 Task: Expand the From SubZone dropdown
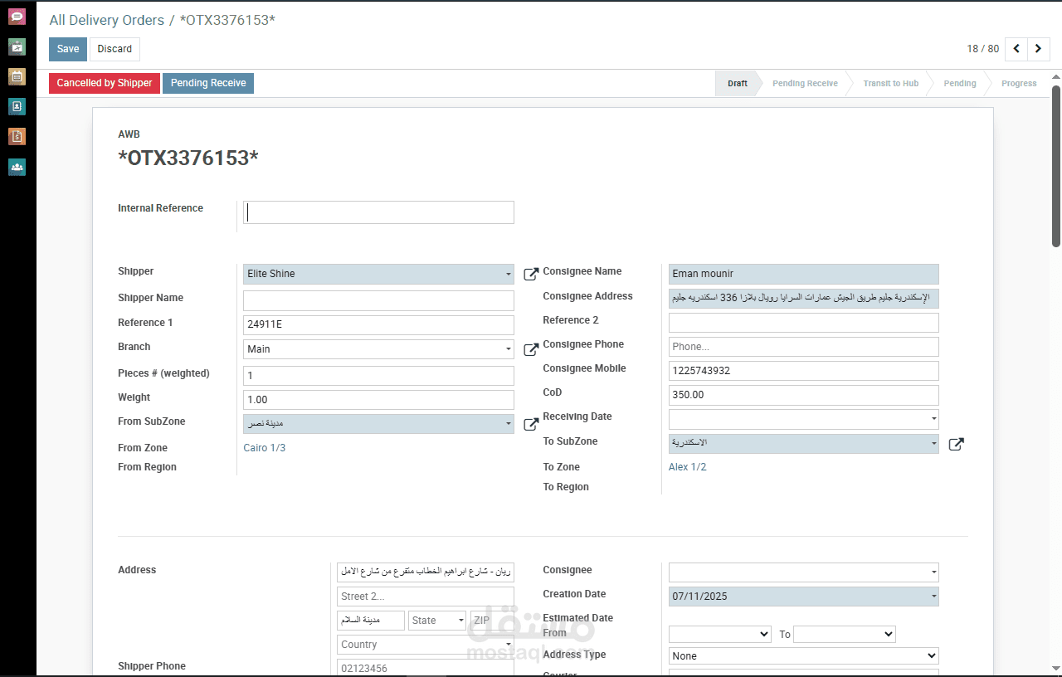pos(508,424)
